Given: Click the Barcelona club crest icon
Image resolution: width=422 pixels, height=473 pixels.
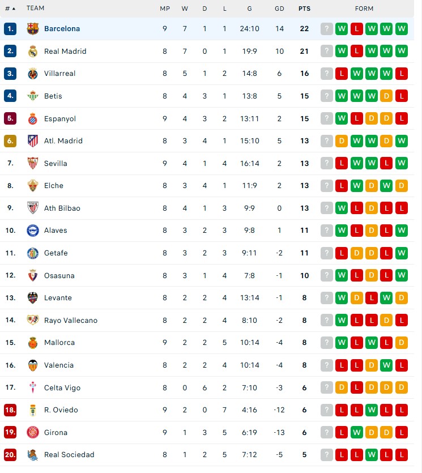Looking at the screenshot, I should point(33,29).
